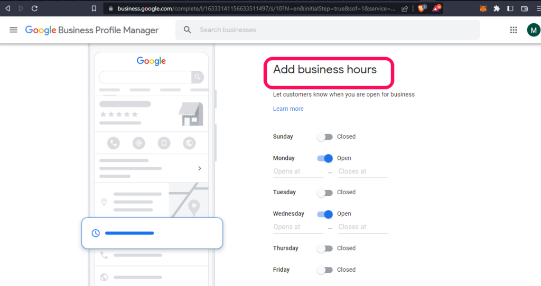Click the Sunday label
The height and width of the screenshot is (286, 541).
click(x=283, y=137)
